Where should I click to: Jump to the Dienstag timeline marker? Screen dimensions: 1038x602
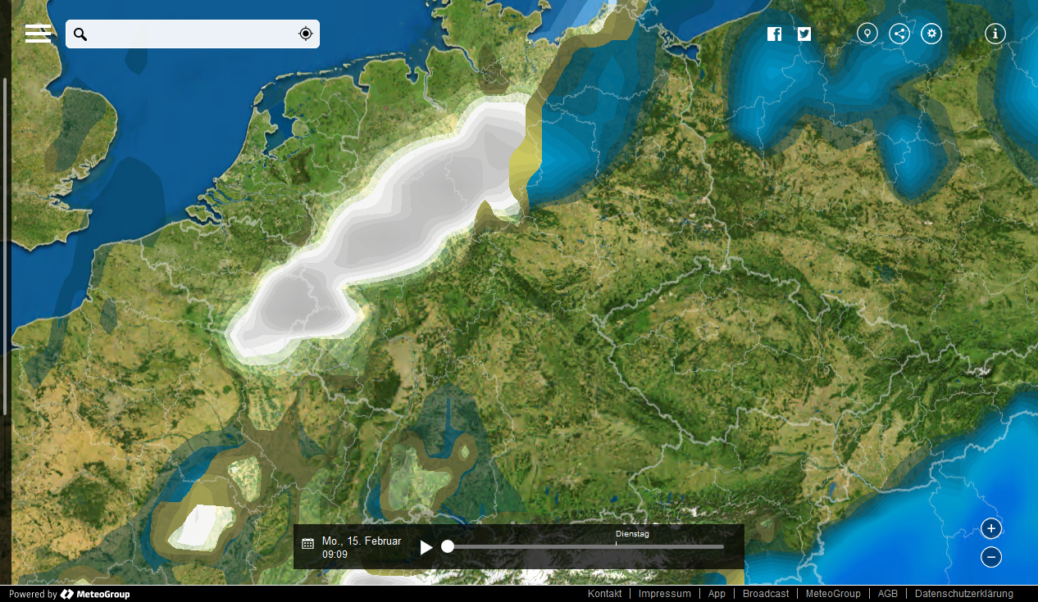632,535
